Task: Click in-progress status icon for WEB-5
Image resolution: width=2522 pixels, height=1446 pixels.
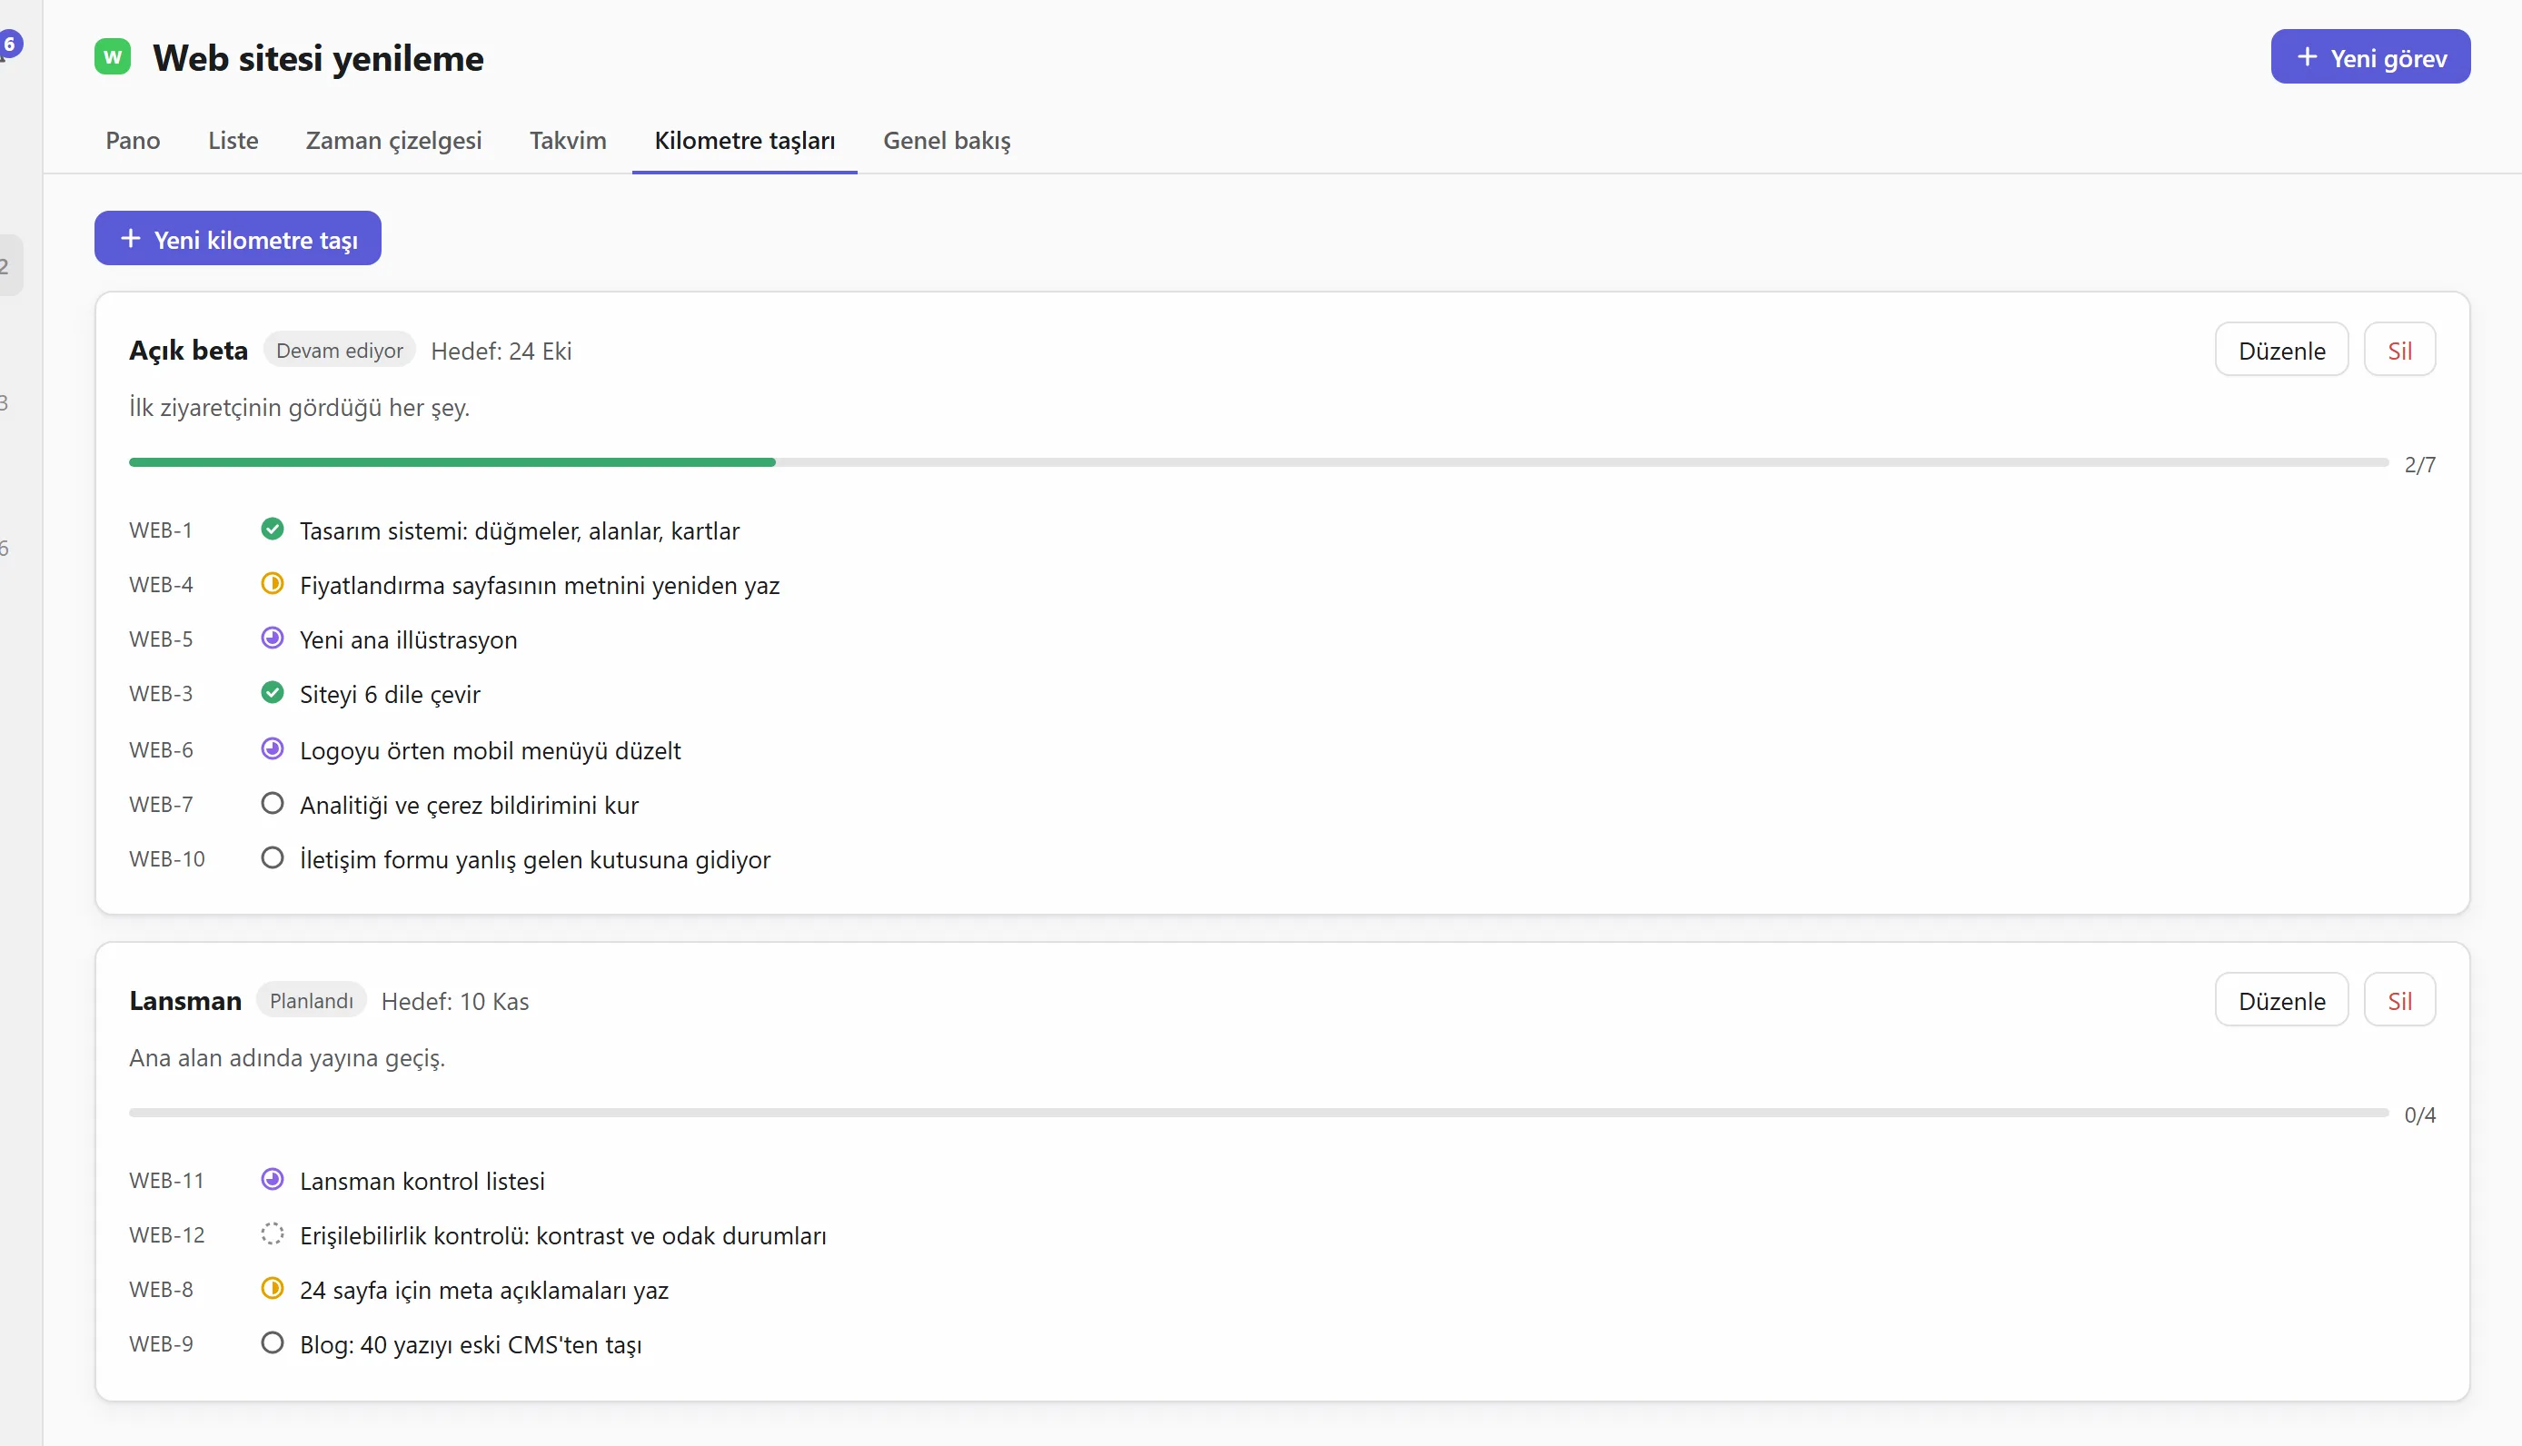Action: [x=273, y=639]
